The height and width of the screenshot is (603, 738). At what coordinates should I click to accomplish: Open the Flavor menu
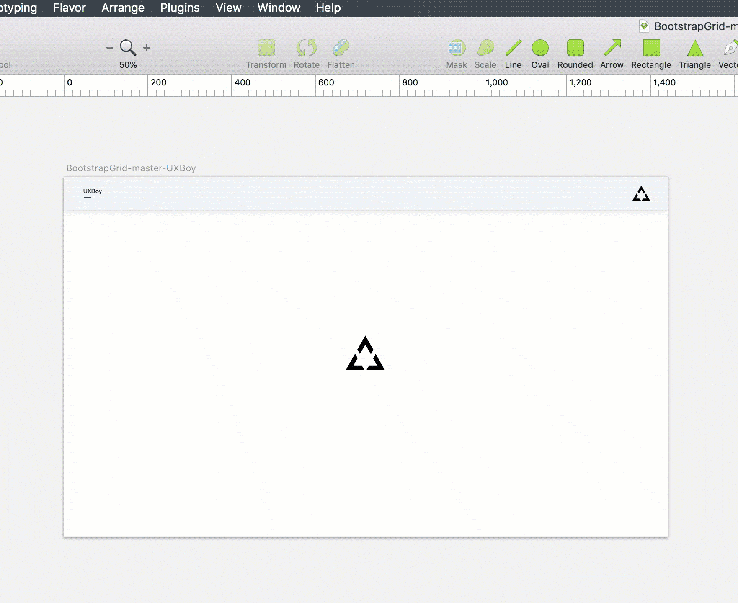[x=69, y=8]
